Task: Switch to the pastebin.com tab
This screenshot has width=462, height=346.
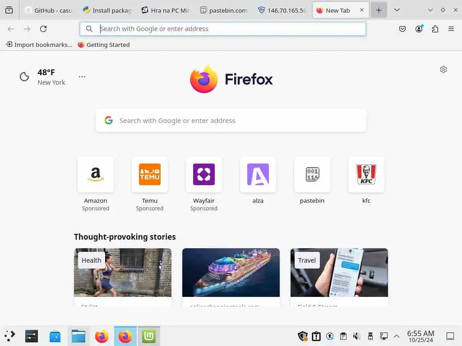Action: coord(224,10)
